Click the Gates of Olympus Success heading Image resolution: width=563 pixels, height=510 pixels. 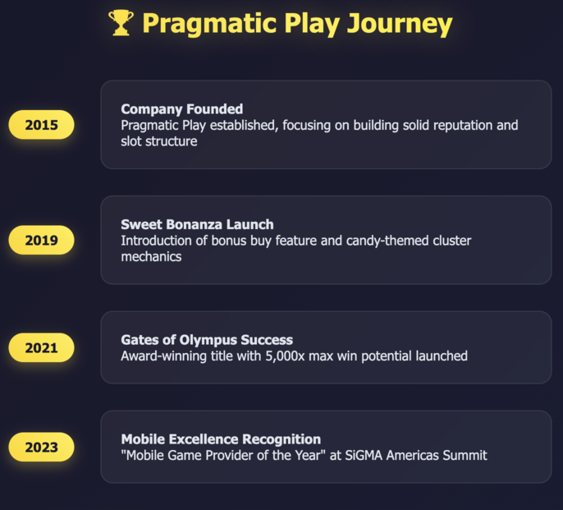coord(207,340)
